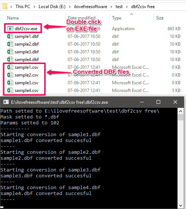Click the sample4.dbf file icon
The height and width of the screenshot is (209, 186).
pos(10,60)
